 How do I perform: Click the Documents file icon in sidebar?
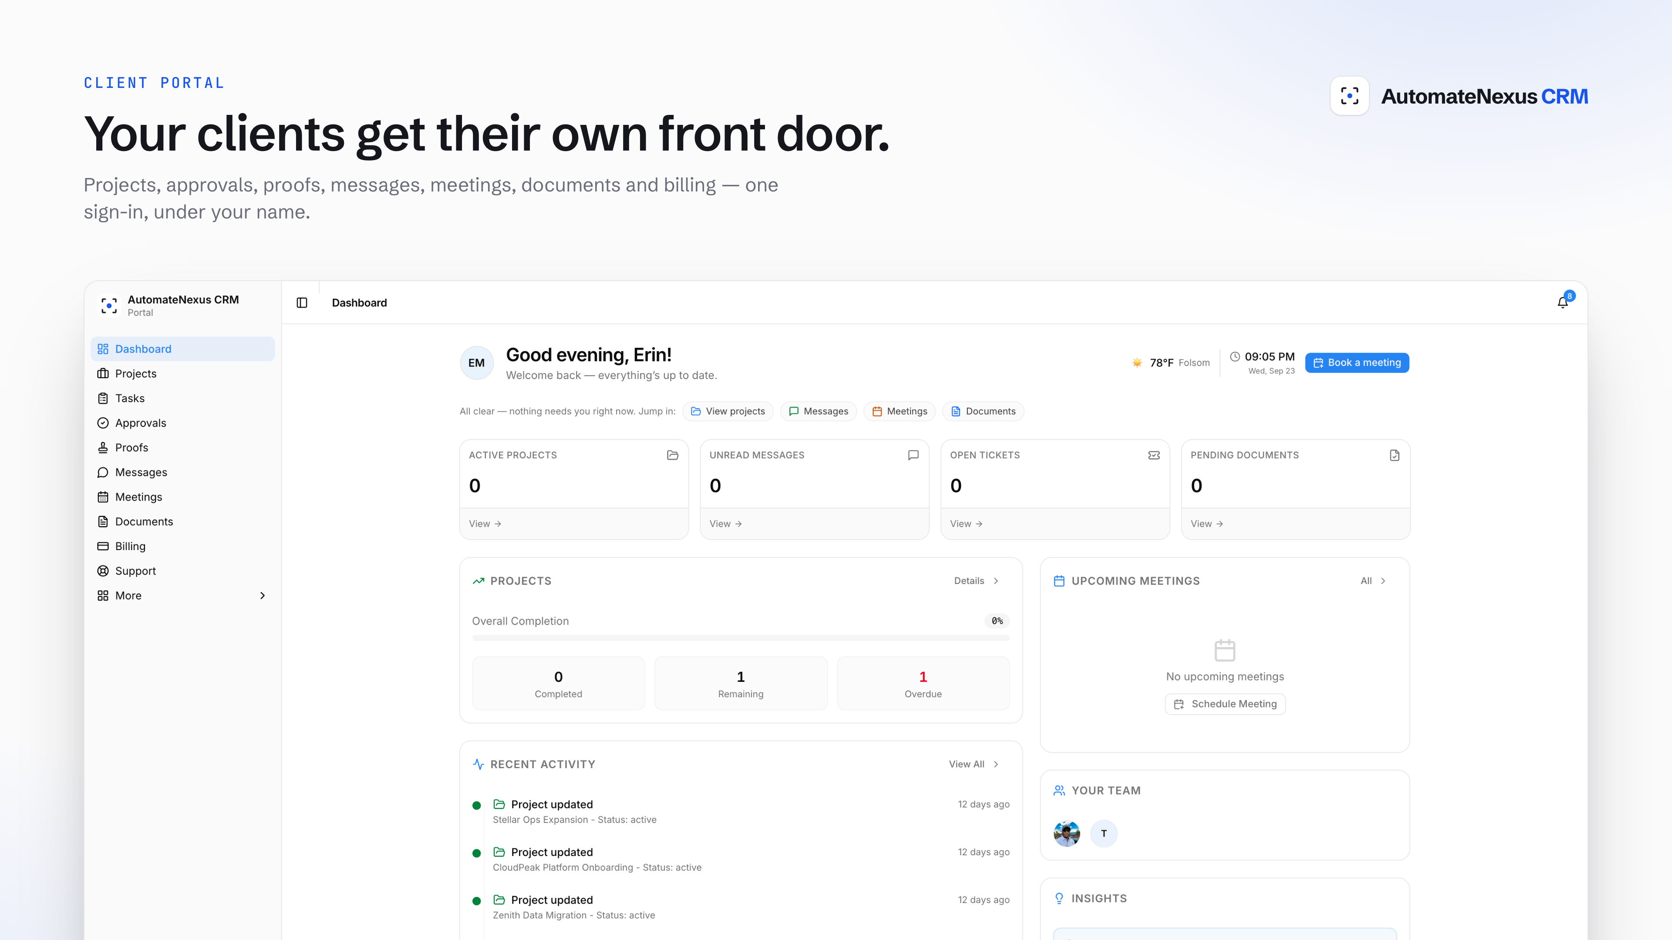(103, 522)
